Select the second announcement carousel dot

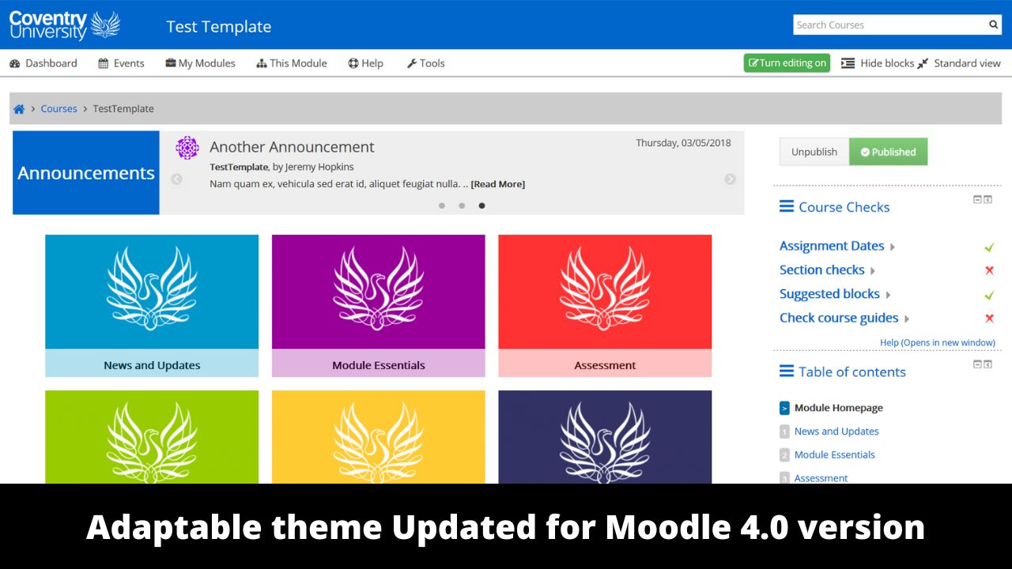click(x=462, y=205)
